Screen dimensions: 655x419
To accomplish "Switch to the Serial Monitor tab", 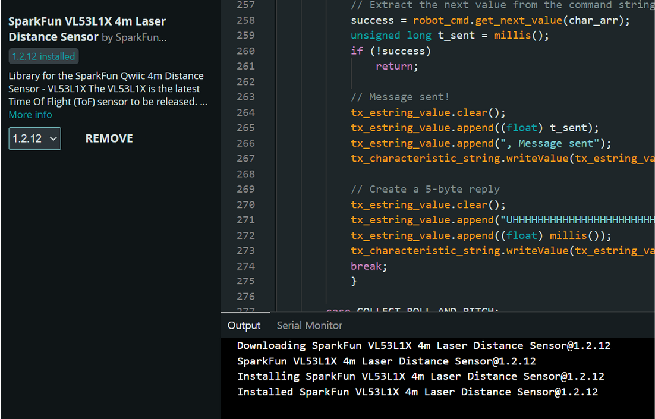I will (309, 325).
